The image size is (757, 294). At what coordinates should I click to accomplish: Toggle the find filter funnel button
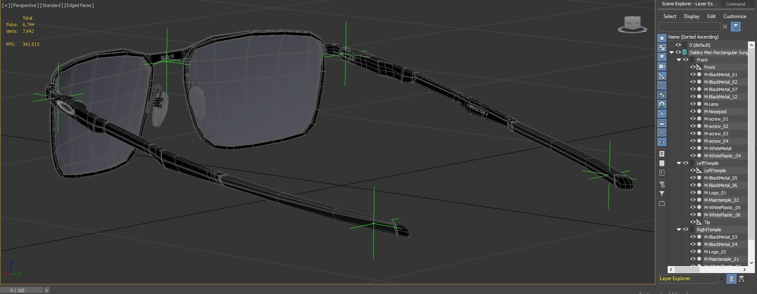[736, 27]
